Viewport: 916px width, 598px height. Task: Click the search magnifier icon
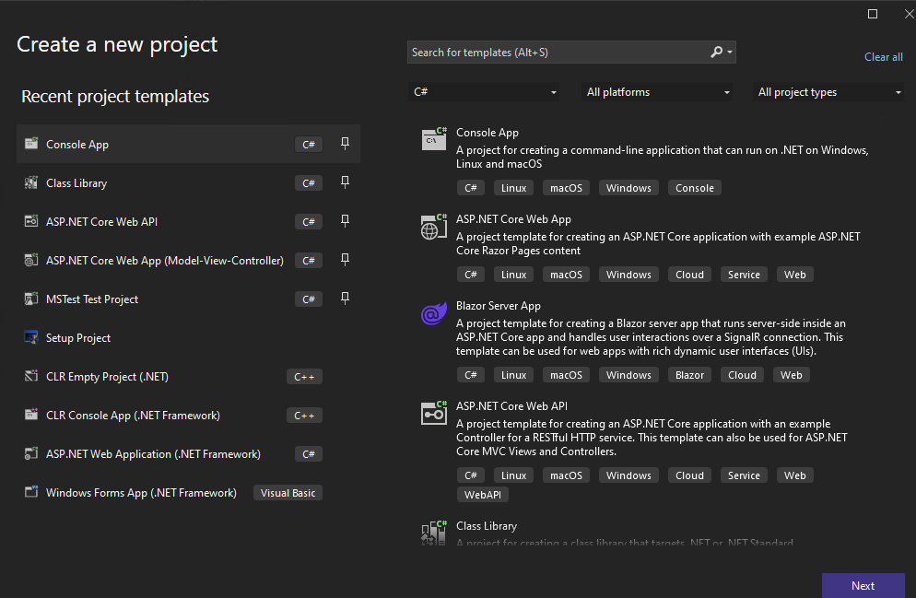716,52
